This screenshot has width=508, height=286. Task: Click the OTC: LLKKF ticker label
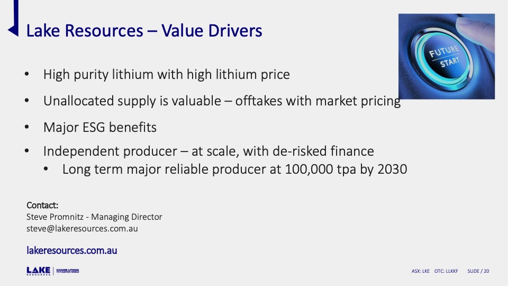(x=446, y=271)
